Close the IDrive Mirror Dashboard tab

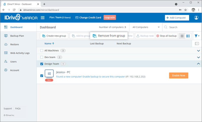pos(38,4)
